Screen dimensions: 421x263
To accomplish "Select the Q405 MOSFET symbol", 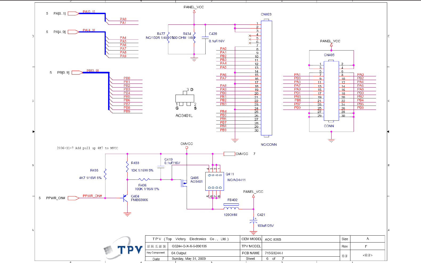I will point(184,183).
